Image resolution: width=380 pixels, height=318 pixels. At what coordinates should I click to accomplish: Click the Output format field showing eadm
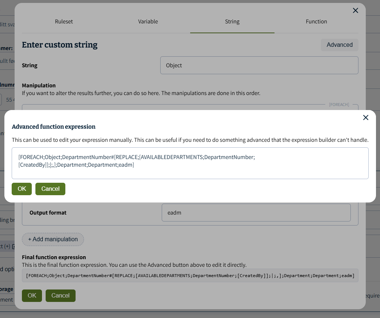256,213
